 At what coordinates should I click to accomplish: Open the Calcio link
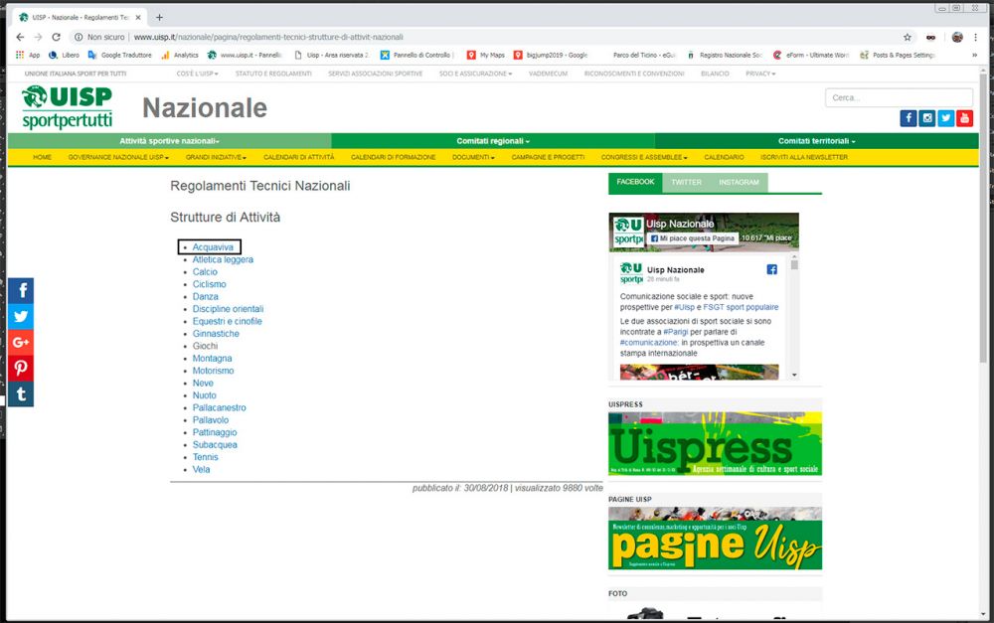tap(205, 272)
